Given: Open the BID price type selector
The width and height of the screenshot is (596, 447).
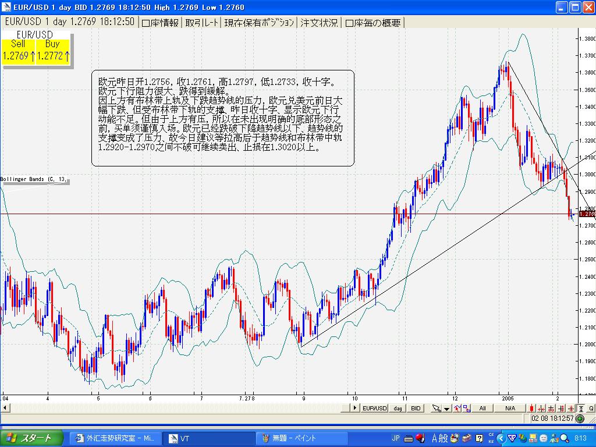Looking at the screenshot, I should (x=416, y=408).
